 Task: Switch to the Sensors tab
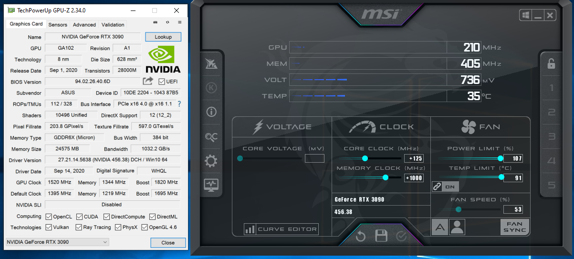pyautogui.click(x=58, y=25)
